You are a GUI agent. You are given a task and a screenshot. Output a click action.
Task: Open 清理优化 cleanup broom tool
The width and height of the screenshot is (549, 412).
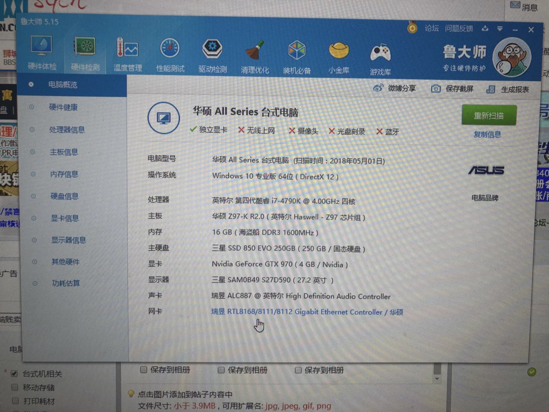pyautogui.click(x=255, y=56)
